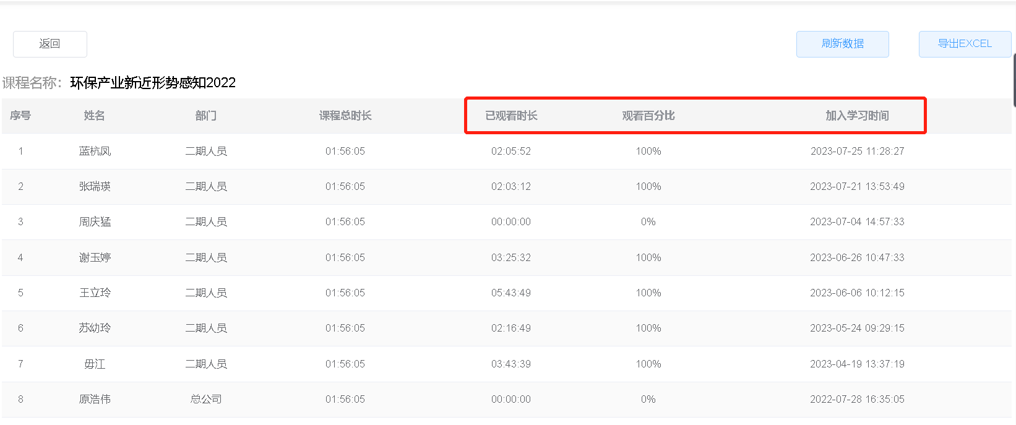Select the 观看百分比 column header
Viewport: 1016px width, 425px height.
(x=648, y=116)
